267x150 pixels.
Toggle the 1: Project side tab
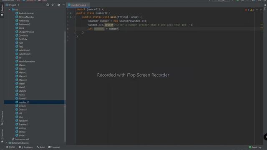2,10
